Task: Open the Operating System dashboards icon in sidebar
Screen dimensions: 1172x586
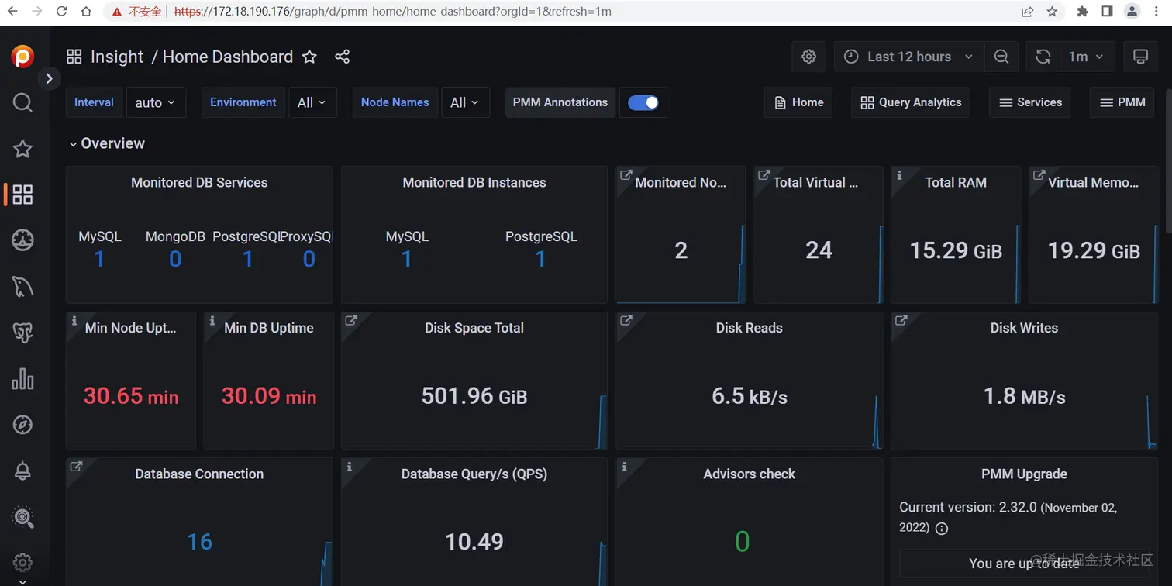Action: 23,240
